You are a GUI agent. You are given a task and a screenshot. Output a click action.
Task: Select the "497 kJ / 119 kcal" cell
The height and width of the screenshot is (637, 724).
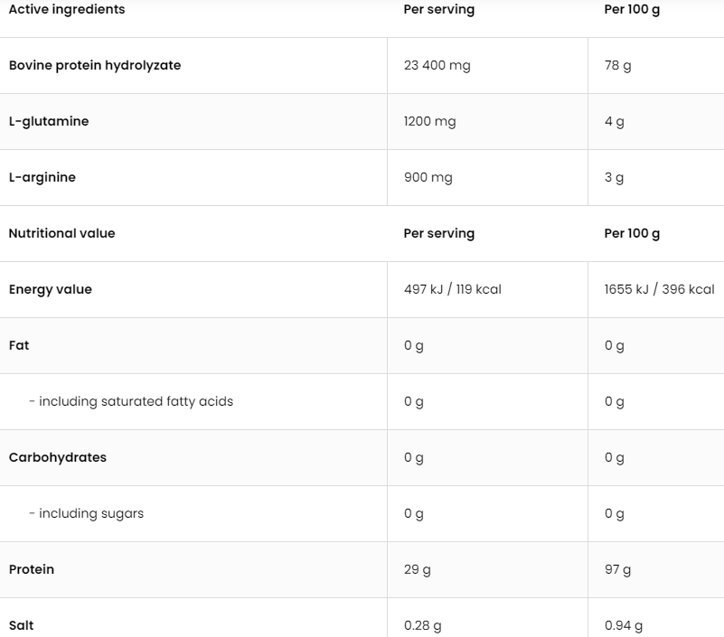point(453,289)
